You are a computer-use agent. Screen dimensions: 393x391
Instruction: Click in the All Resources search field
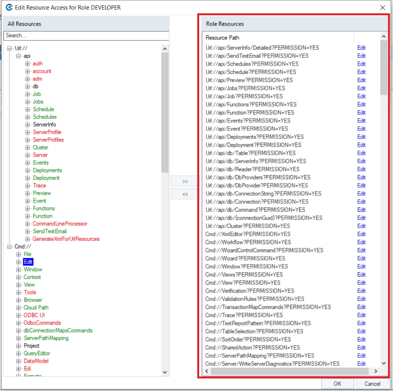click(x=86, y=35)
